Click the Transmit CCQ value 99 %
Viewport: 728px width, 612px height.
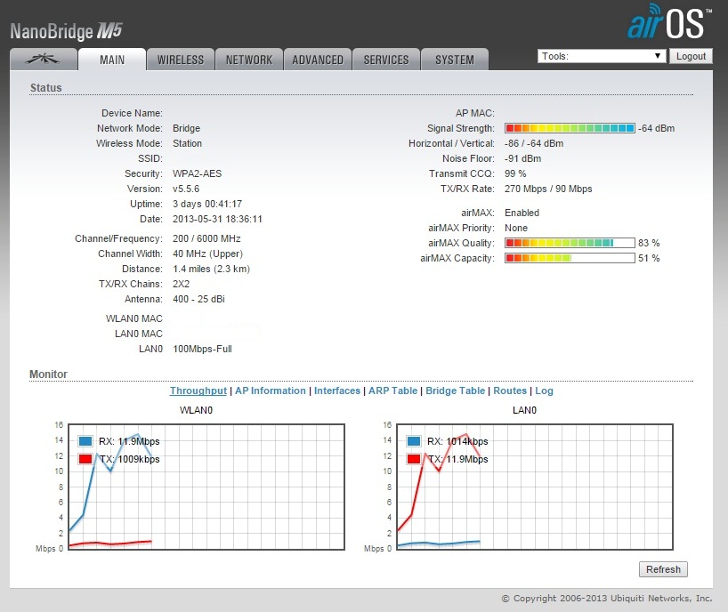click(515, 173)
